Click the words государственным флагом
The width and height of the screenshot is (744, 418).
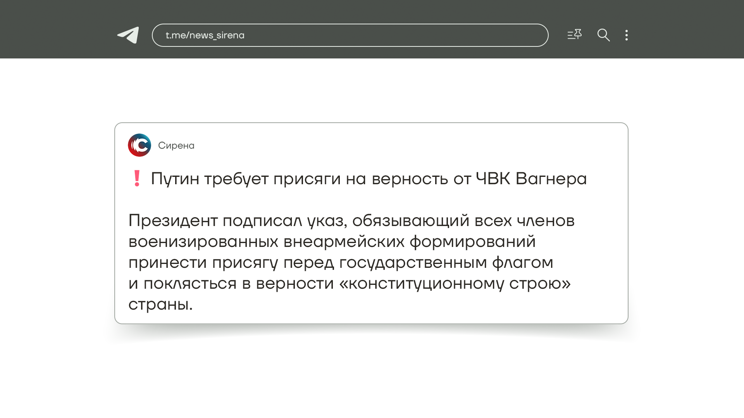tap(446, 262)
